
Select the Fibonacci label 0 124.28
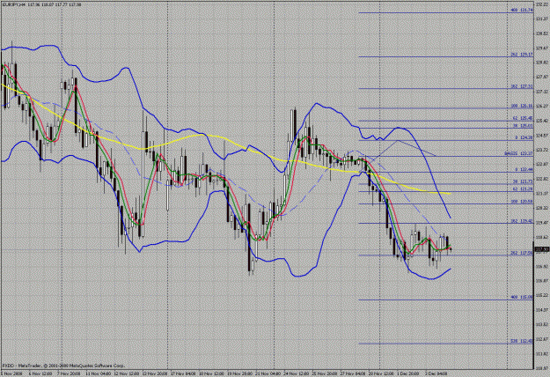pyautogui.click(x=524, y=138)
